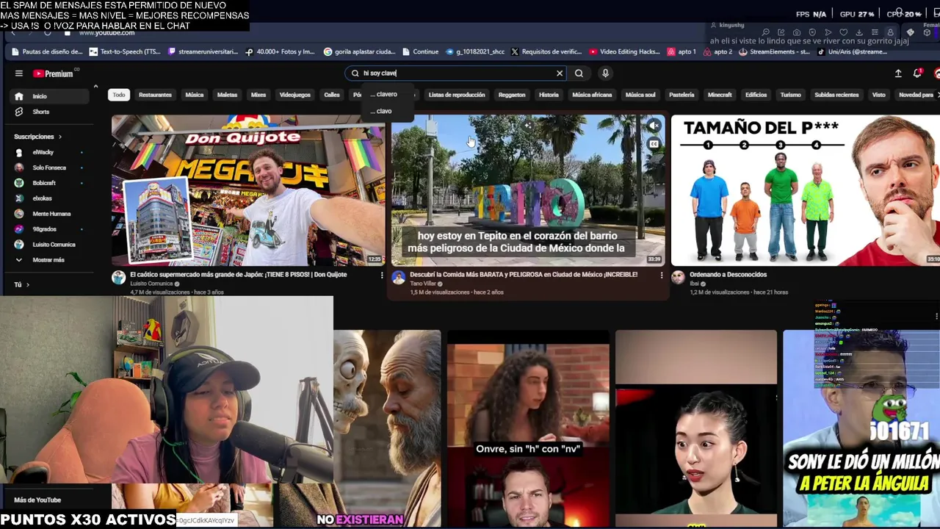Select the Música africana filter chip

[x=592, y=95]
